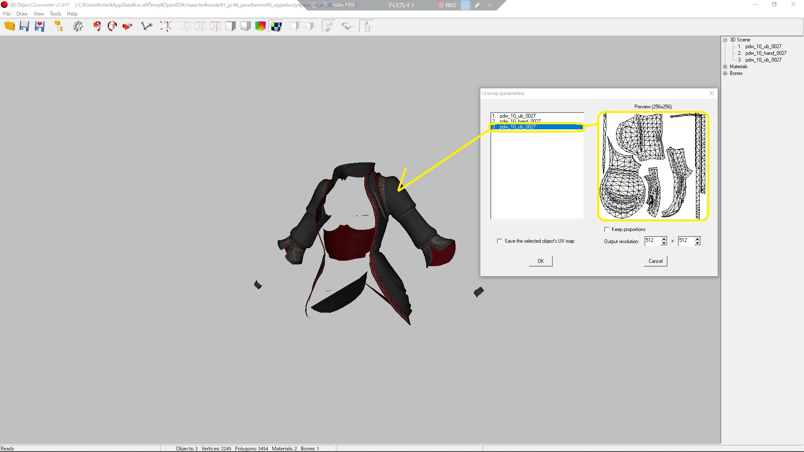Click the 3D anaglyph glasses icon
The image size is (804, 452).
(x=347, y=26)
